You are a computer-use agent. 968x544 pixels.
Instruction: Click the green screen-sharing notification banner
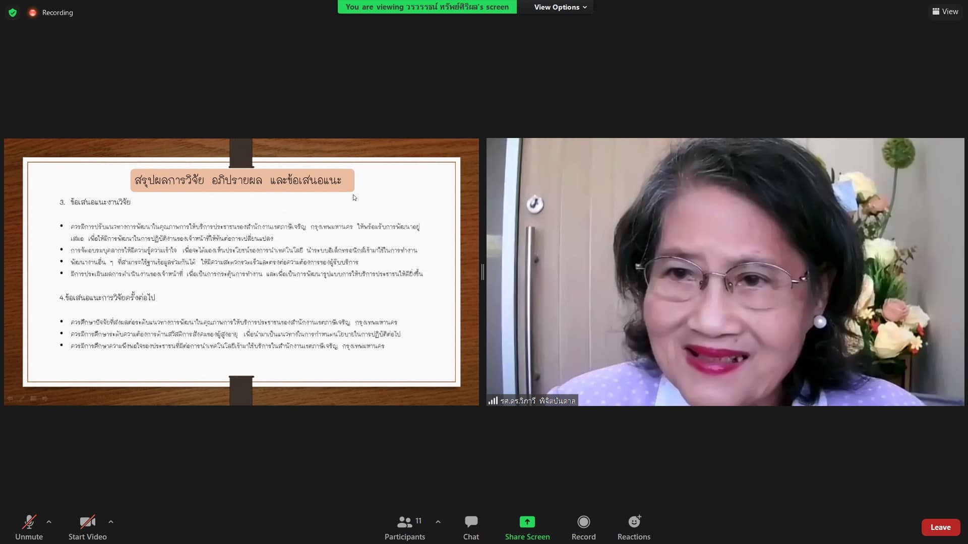click(x=427, y=7)
